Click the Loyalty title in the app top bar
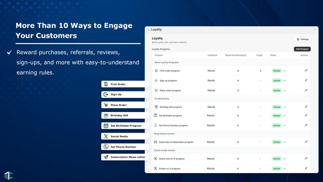This screenshot has width=323, height=182. 156,30
